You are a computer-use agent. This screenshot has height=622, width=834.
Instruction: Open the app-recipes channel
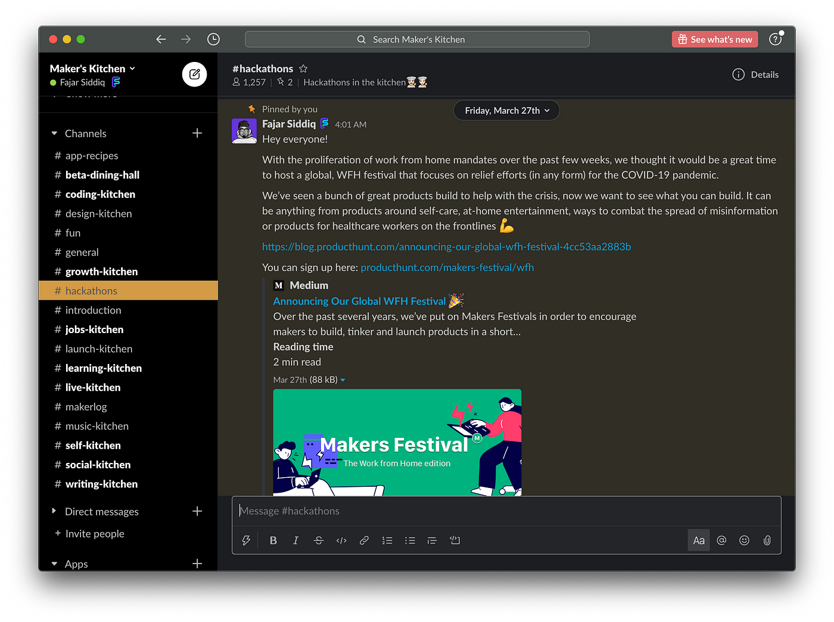click(x=128, y=155)
